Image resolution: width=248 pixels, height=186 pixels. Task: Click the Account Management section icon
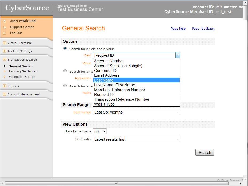[x=5, y=94]
